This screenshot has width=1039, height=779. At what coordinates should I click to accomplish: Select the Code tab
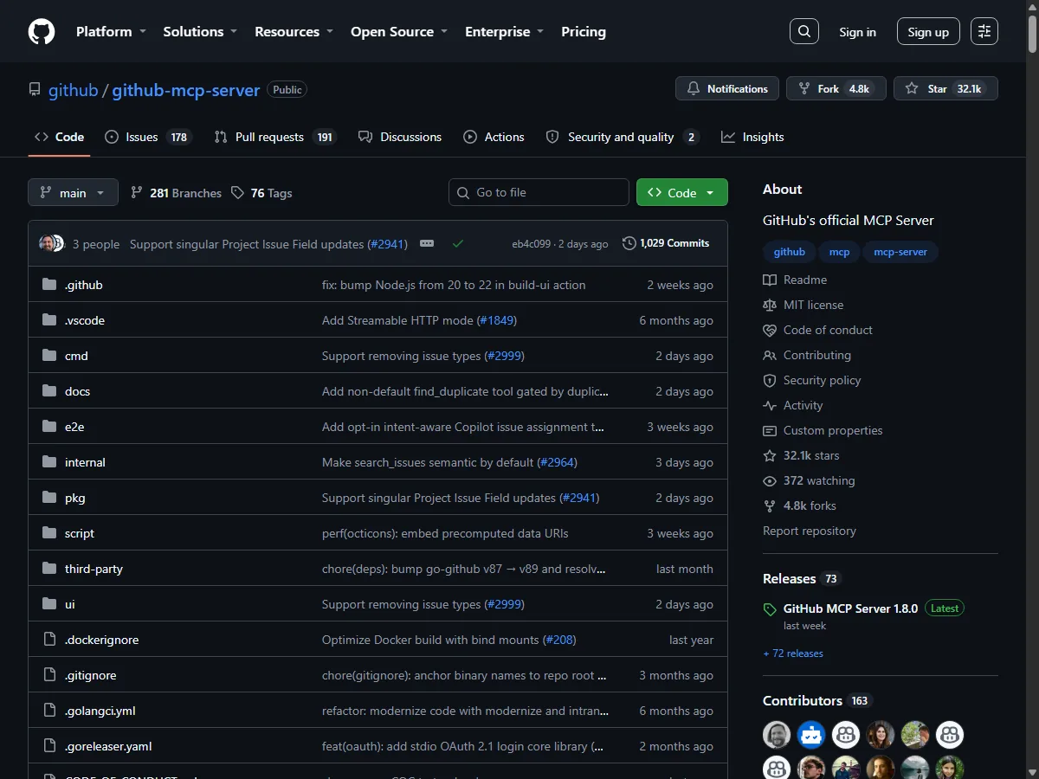pyautogui.click(x=59, y=137)
